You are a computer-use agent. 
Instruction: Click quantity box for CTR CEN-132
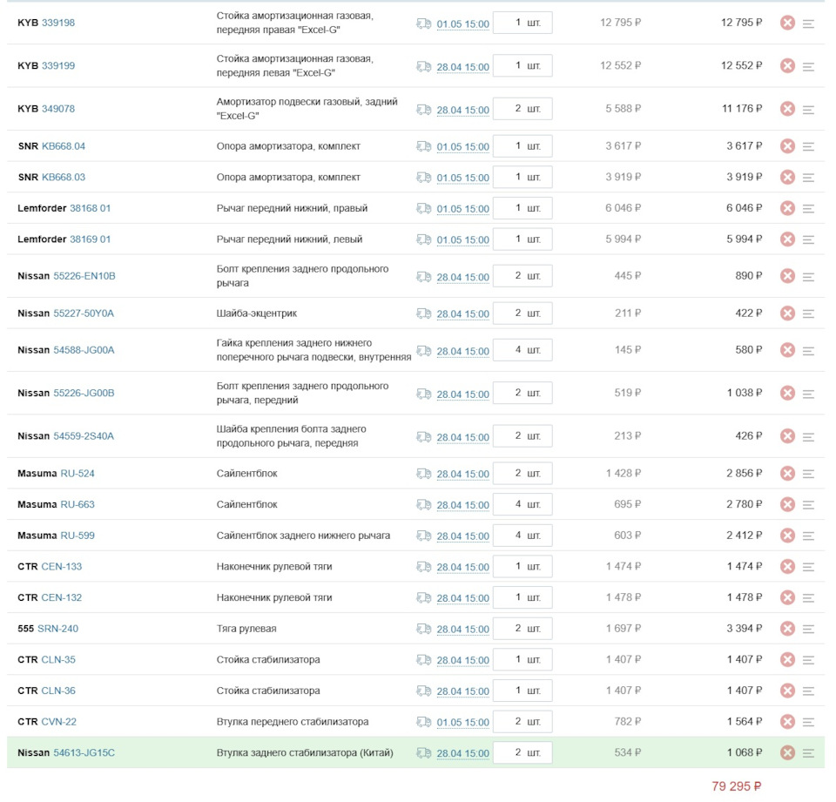pos(522,597)
